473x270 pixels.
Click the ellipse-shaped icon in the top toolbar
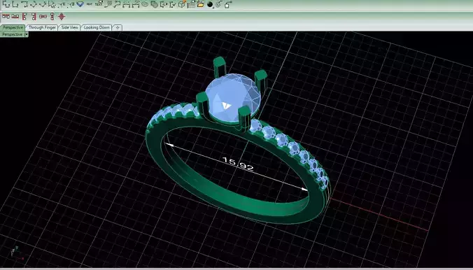[145, 4]
